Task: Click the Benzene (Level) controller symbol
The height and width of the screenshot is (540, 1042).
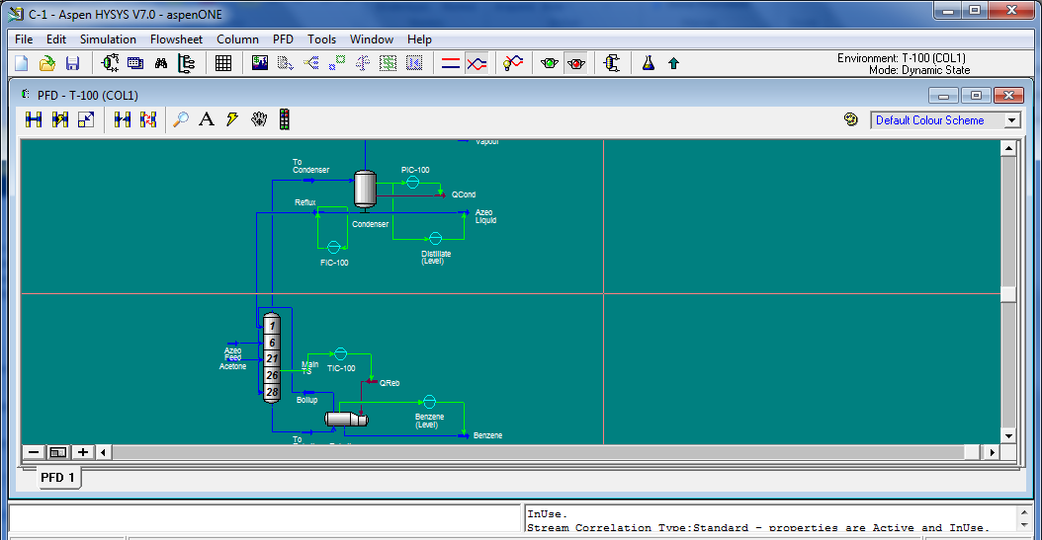Action: point(429,402)
